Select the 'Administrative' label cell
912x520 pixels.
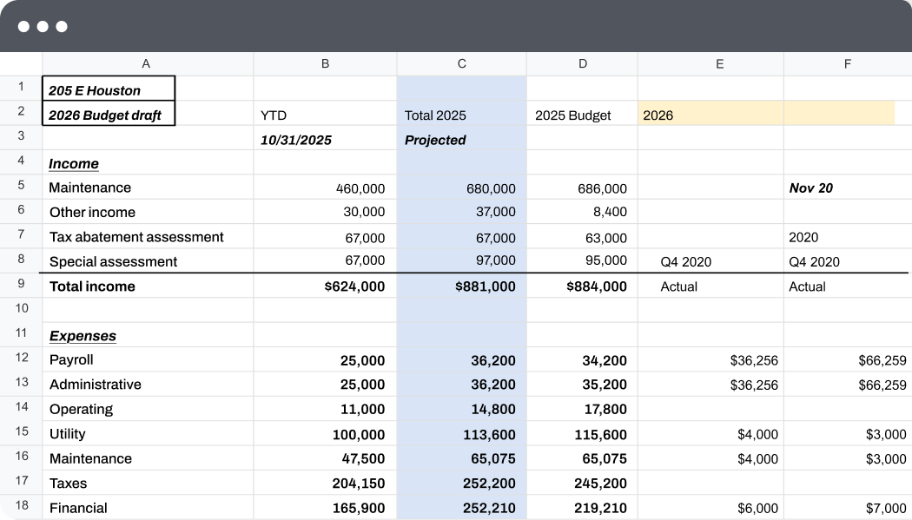tap(148, 384)
